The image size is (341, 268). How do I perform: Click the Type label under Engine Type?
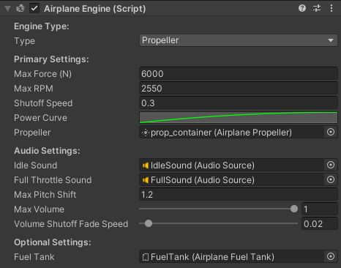(24, 41)
